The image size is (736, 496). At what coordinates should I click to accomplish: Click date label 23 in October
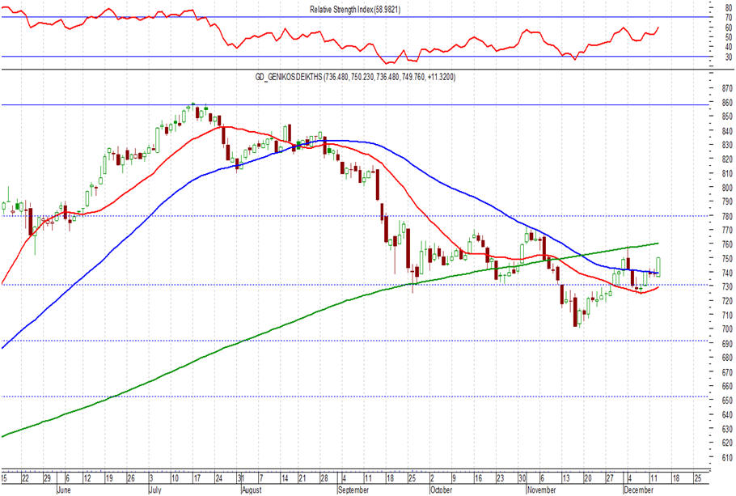click(x=501, y=479)
